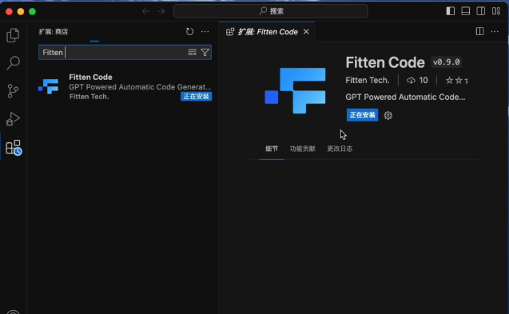Refresh the extensions marketplace list

189,31
